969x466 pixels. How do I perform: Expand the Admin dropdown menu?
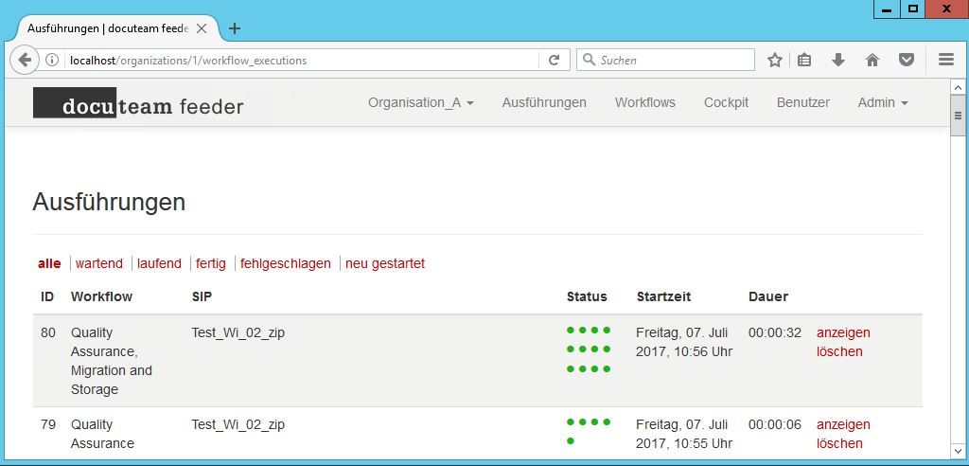click(882, 102)
